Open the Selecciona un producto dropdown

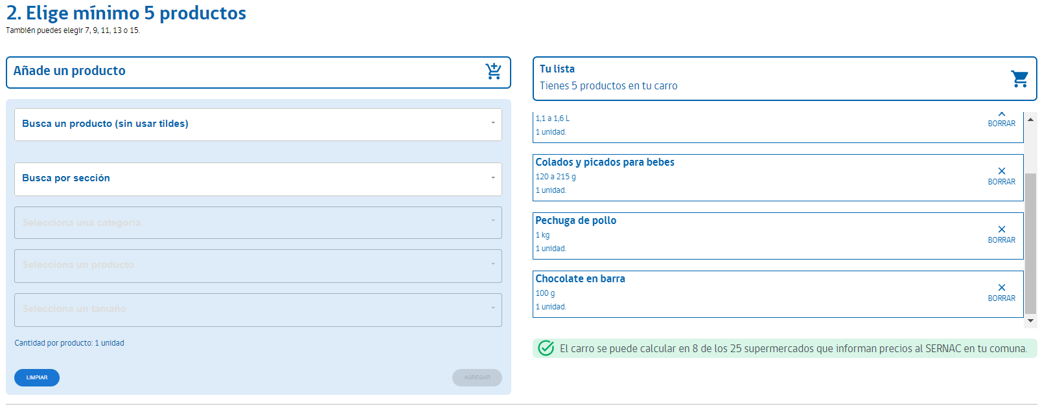pos(258,265)
